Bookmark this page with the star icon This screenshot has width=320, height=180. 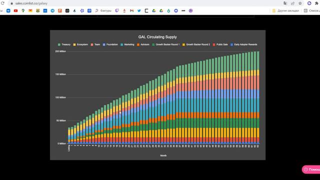point(300,3)
